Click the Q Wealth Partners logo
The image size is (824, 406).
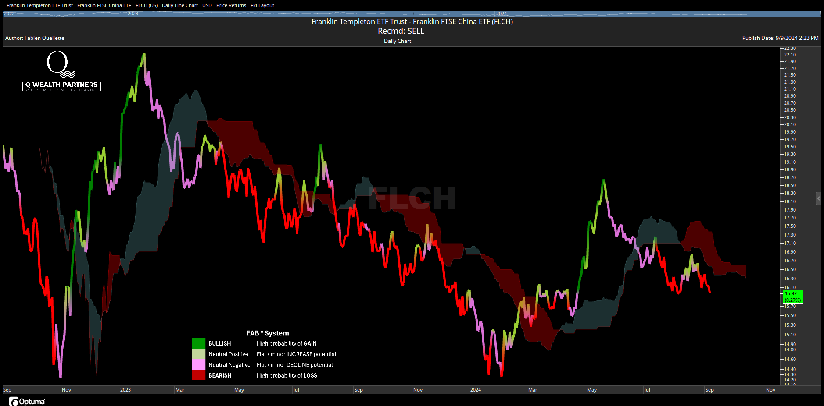click(61, 71)
